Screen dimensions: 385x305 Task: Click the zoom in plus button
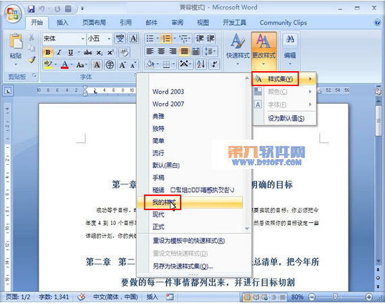coord(369,297)
